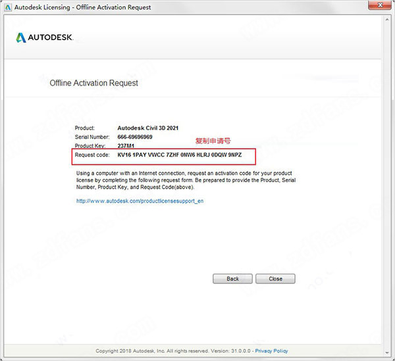Click the serial number 666-69696969

[135, 137]
